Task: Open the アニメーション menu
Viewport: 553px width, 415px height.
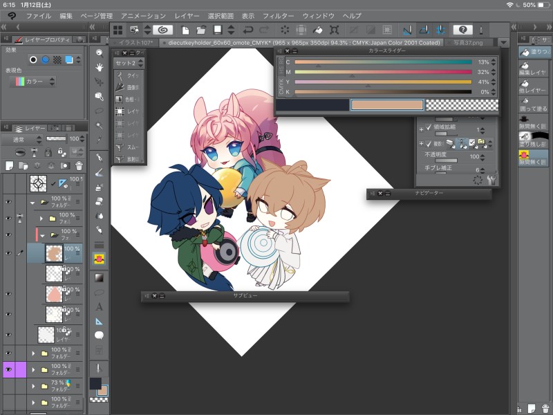Action: pos(143,16)
